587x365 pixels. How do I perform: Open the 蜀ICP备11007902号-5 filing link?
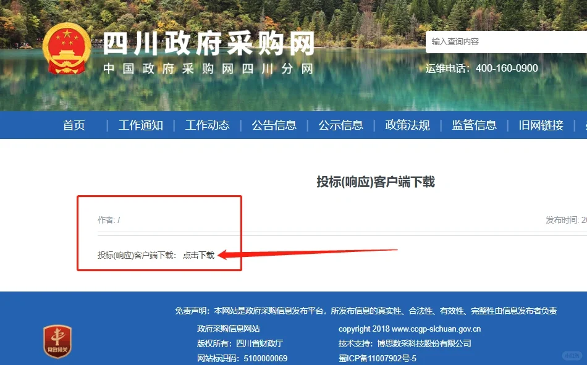[378, 358]
